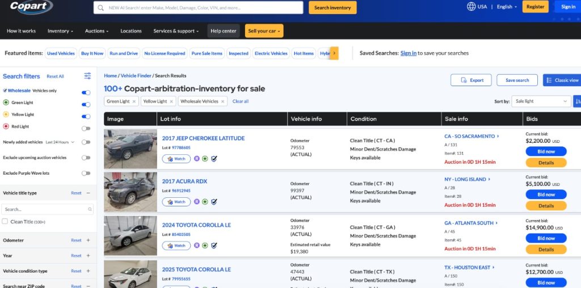The width and height of the screenshot is (581, 288).
Task: Disable the Green Light filter switch
Action: click(x=86, y=104)
